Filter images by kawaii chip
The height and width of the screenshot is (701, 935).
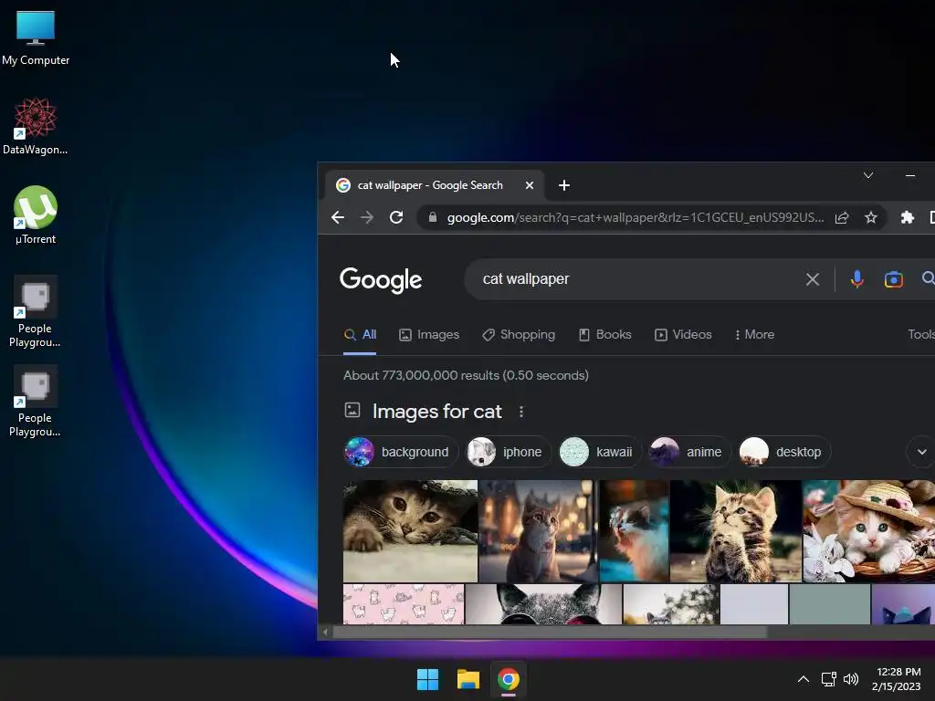pyautogui.click(x=599, y=452)
